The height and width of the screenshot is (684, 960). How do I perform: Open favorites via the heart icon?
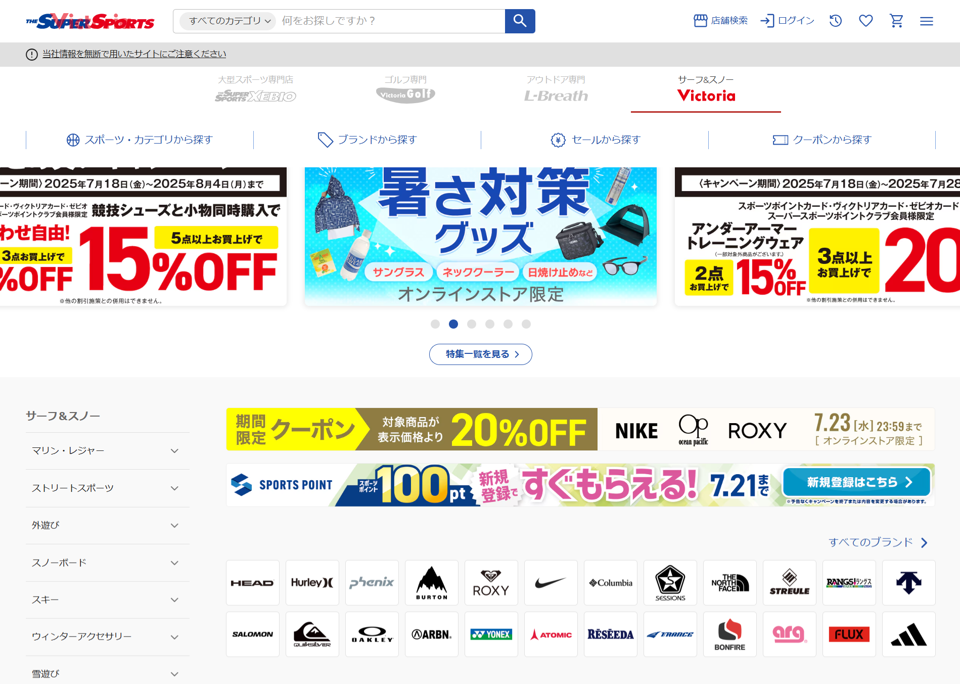coord(866,21)
